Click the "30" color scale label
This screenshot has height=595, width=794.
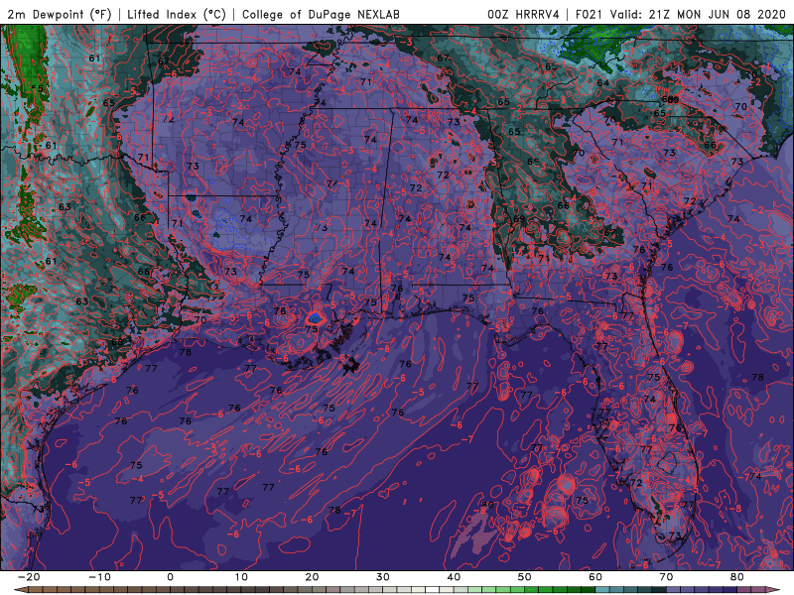(383, 577)
